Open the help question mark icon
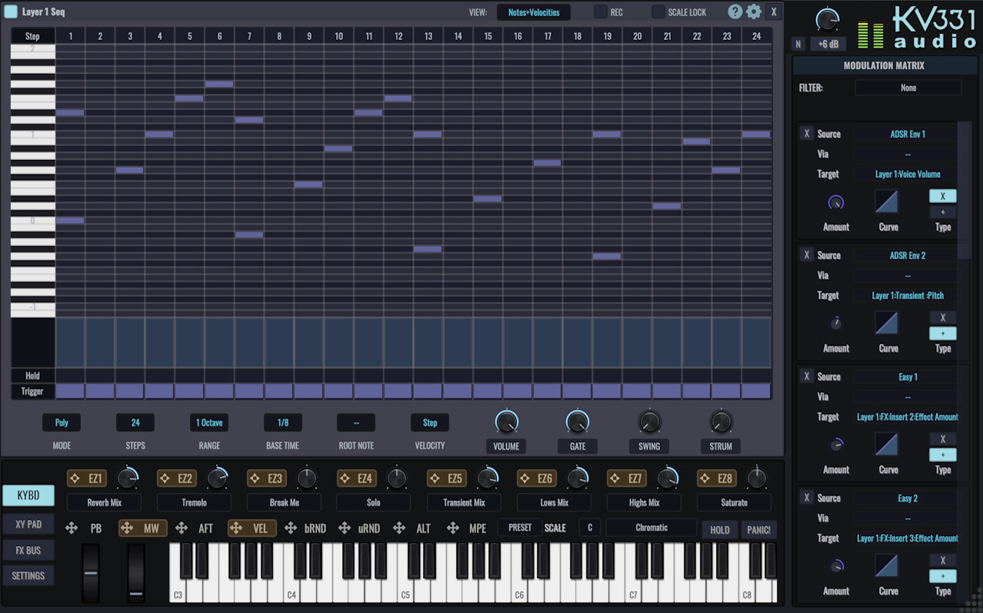 (735, 12)
